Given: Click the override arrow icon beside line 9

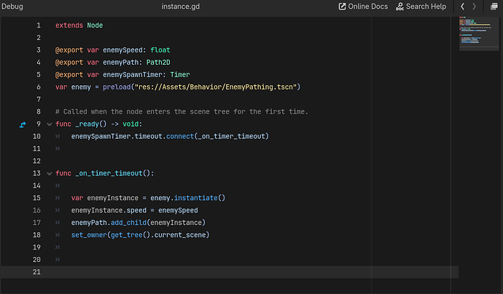Looking at the screenshot, I should 23,124.
